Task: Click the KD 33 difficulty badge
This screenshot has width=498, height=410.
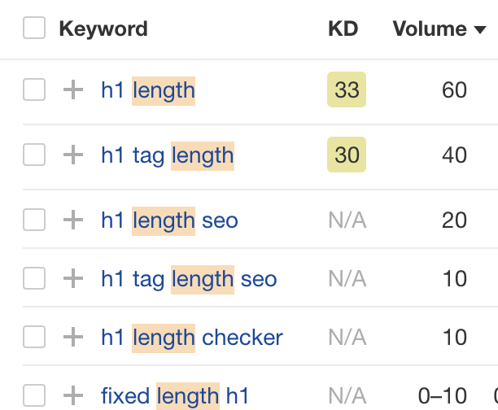Action: (347, 89)
